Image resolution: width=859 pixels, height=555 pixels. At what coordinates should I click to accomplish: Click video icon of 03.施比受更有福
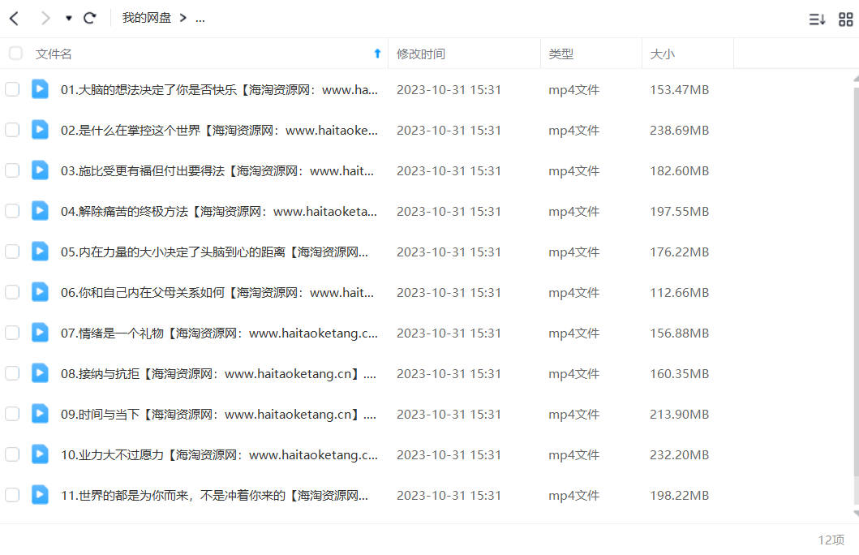click(x=40, y=170)
